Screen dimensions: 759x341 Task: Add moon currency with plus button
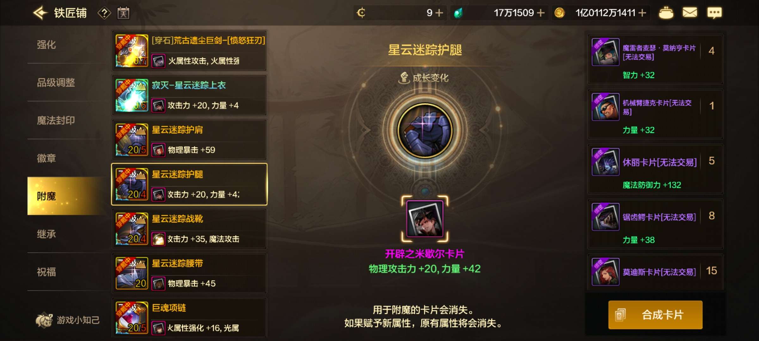439,13
